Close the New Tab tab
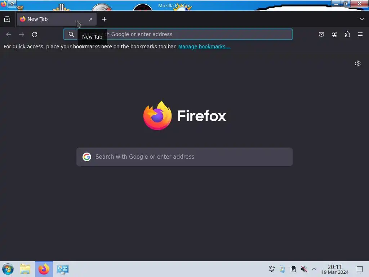 tap(91, 19)
